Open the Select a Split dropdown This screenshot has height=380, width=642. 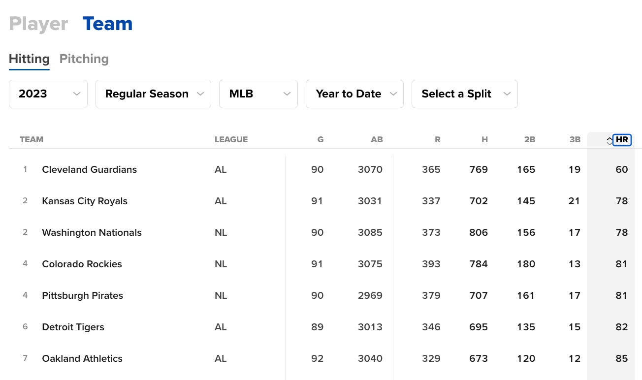coord(464,94)
